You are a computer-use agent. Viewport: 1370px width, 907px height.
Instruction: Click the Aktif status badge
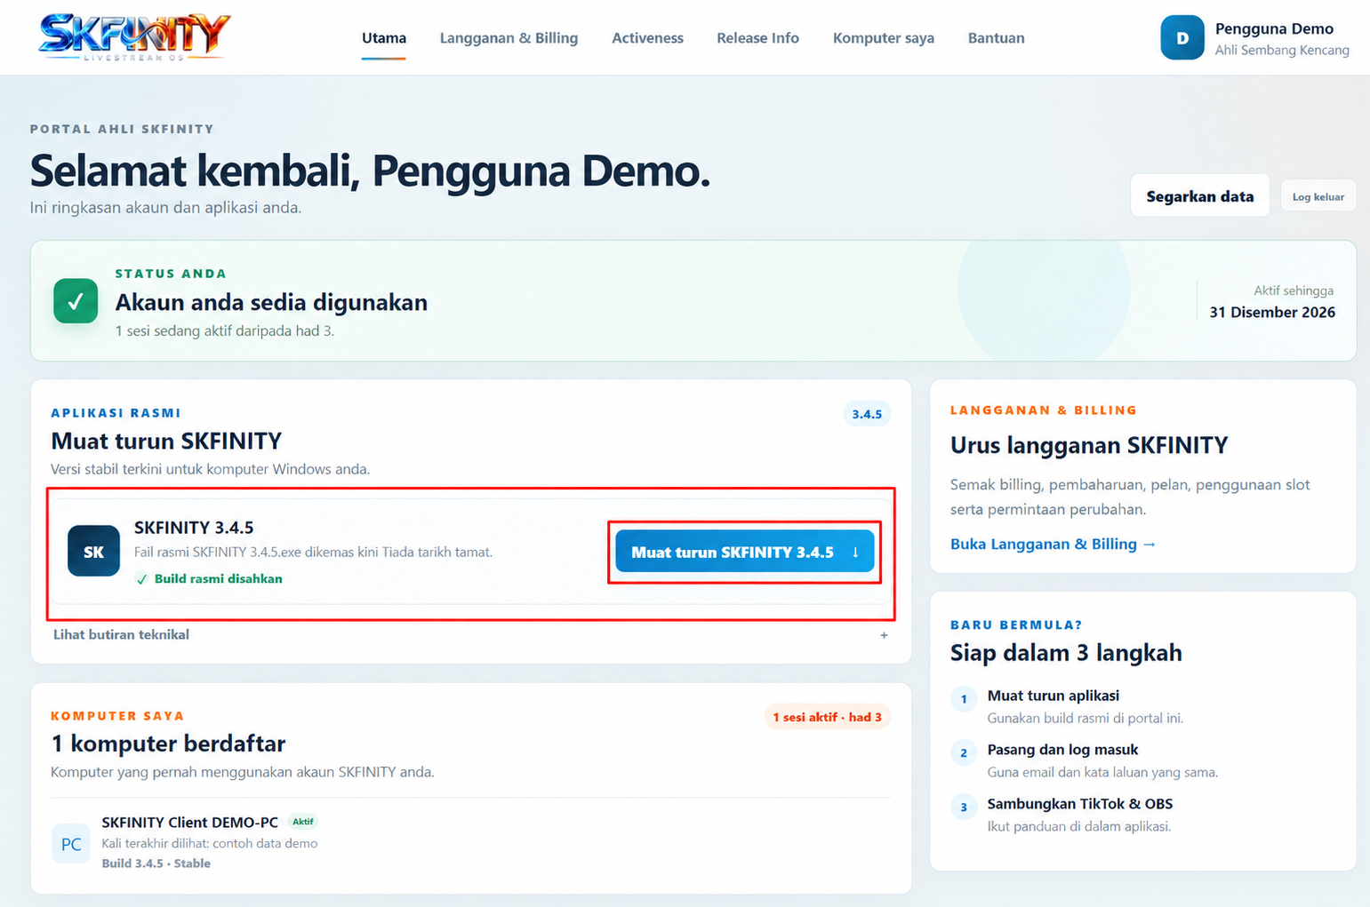click(302, 822)
